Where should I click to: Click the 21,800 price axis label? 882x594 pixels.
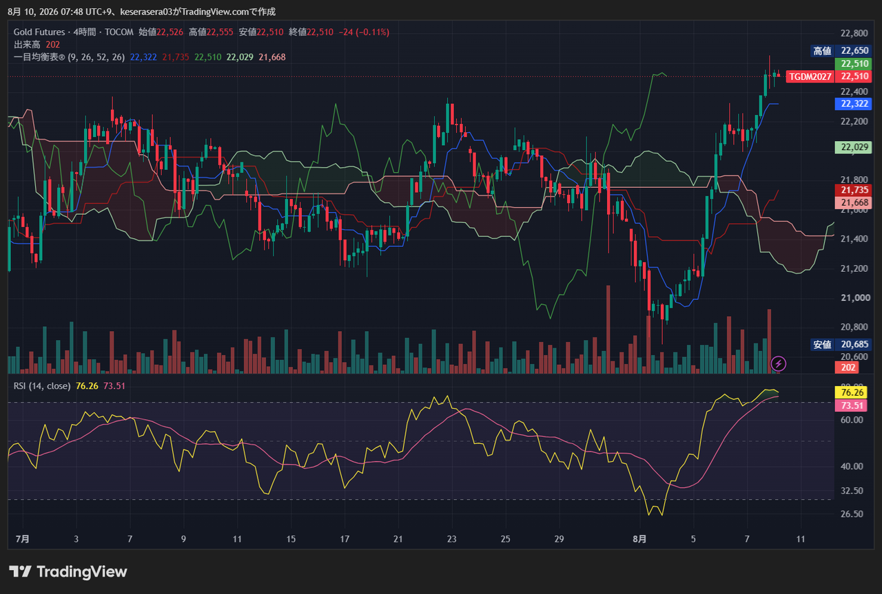(x=854, y=180)
